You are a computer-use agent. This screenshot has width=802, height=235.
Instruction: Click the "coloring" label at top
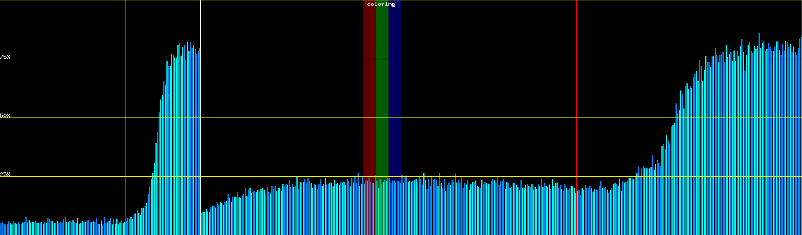[381, 4]
